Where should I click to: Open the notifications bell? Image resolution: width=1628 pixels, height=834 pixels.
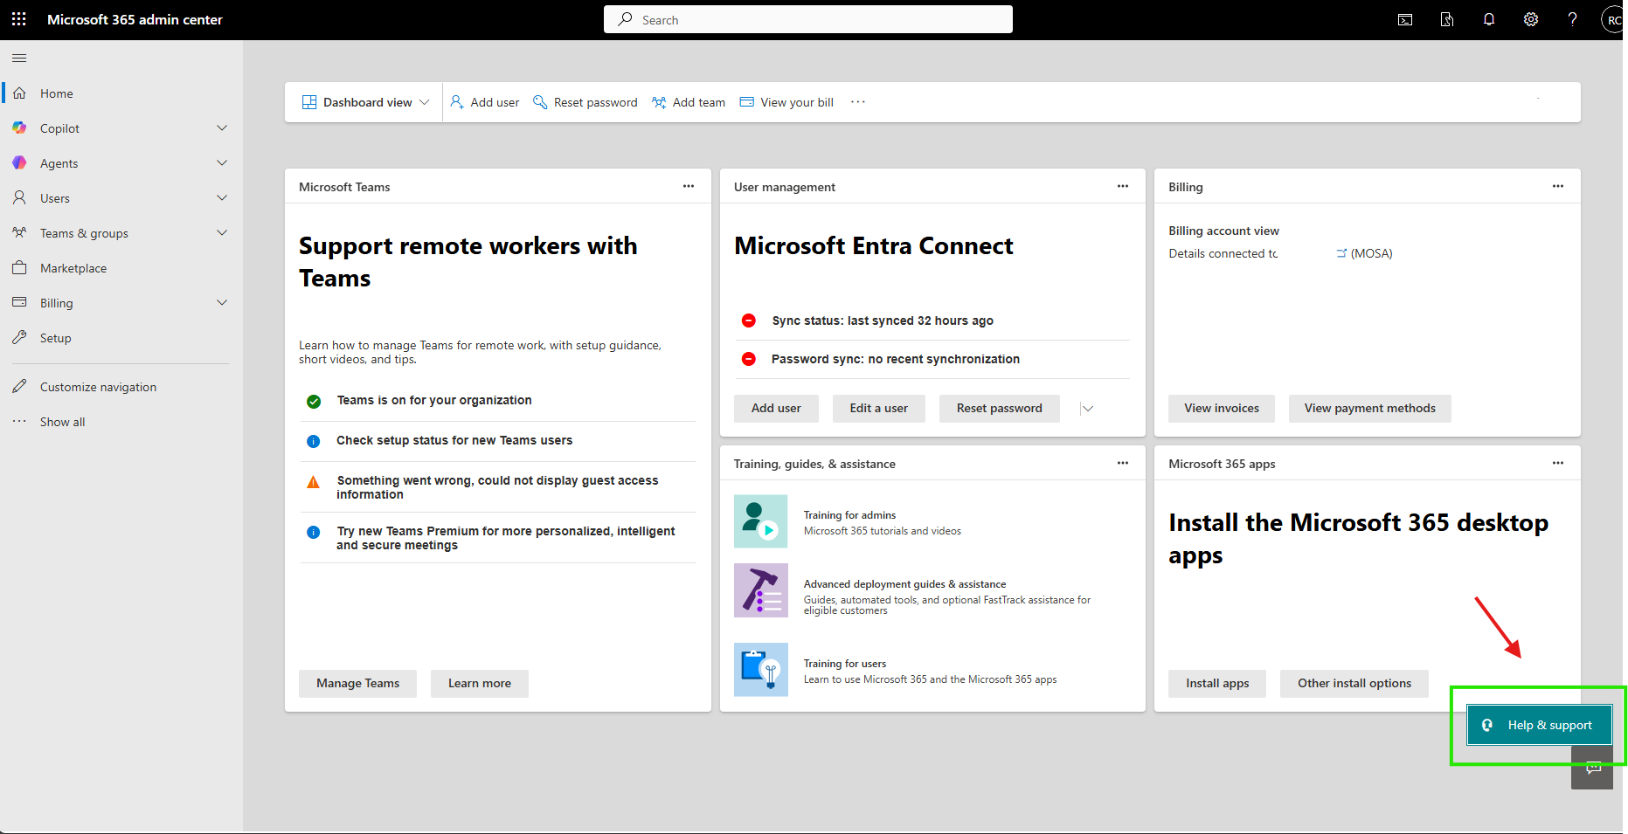point(1489,19)
